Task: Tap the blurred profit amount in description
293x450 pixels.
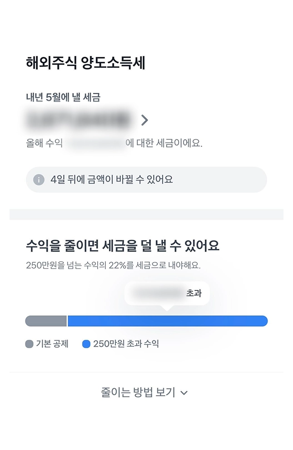Action: (x=94, y=143)
